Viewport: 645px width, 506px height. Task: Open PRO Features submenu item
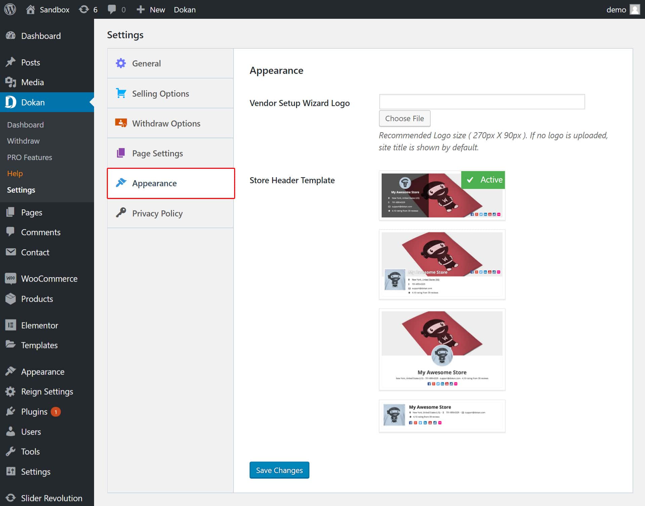[30, 157]
